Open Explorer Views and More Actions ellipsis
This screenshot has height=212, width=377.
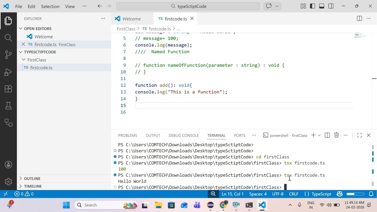(x=103, y=18)
